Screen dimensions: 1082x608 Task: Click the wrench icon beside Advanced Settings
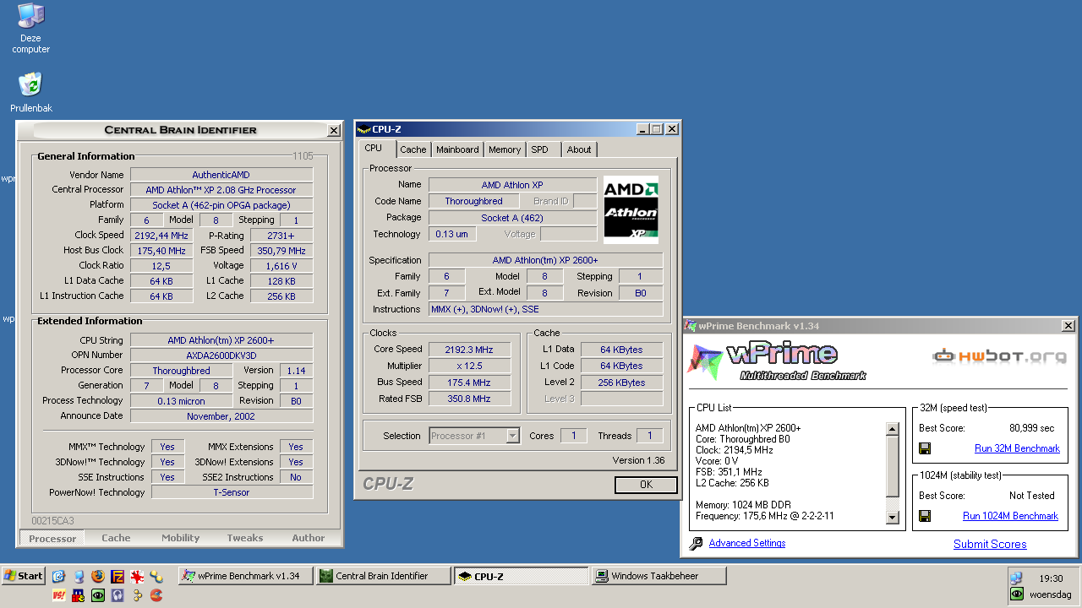point(696,544)
